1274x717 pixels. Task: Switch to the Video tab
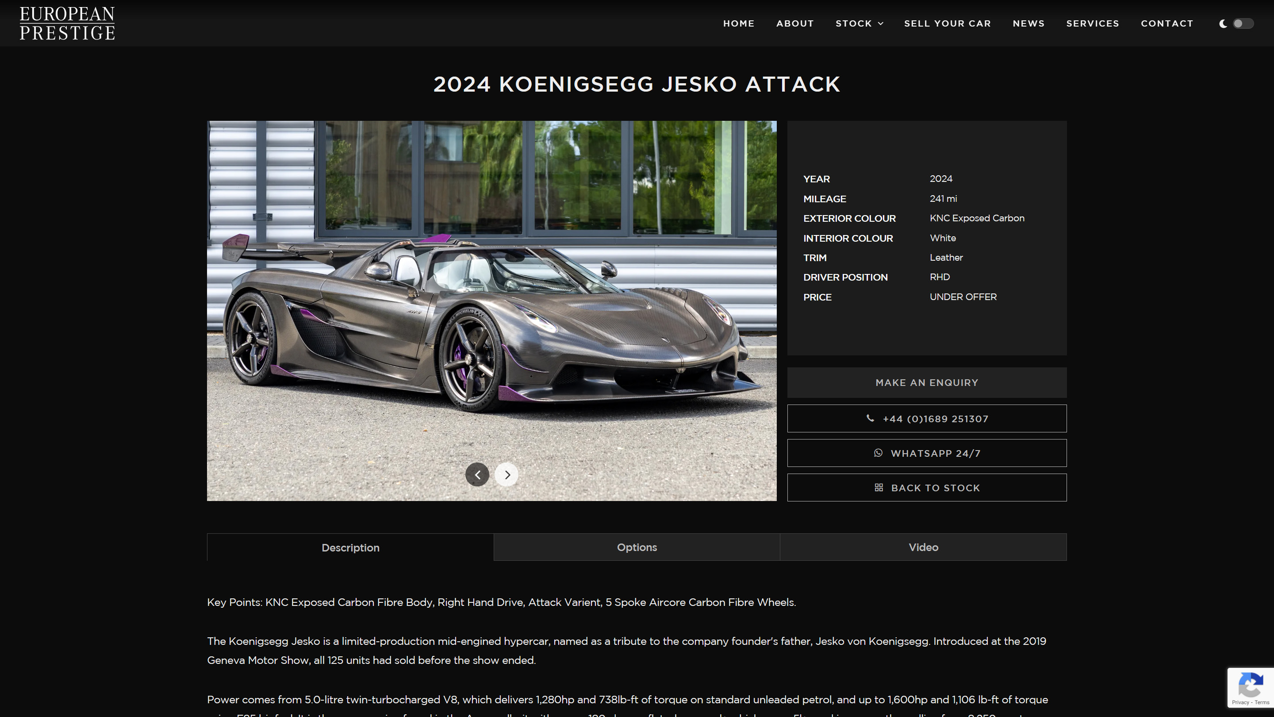(923, 547)
